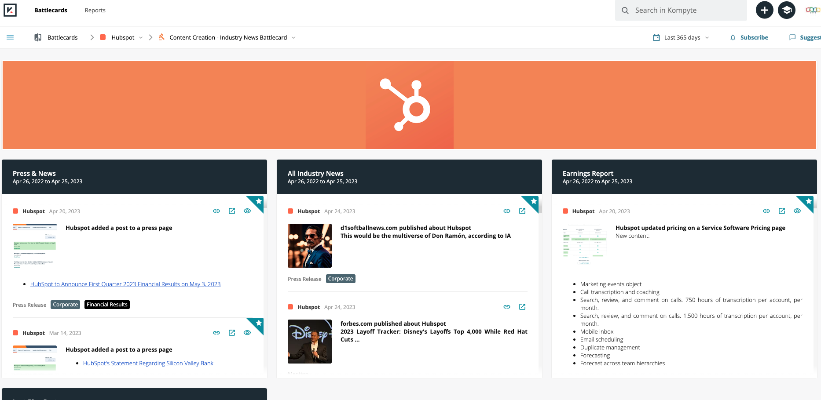Open Apr 20 press page screenshot thumbnail
This screenshot has height=400, width=821.
pyautogui.click(x=35, y=246)
